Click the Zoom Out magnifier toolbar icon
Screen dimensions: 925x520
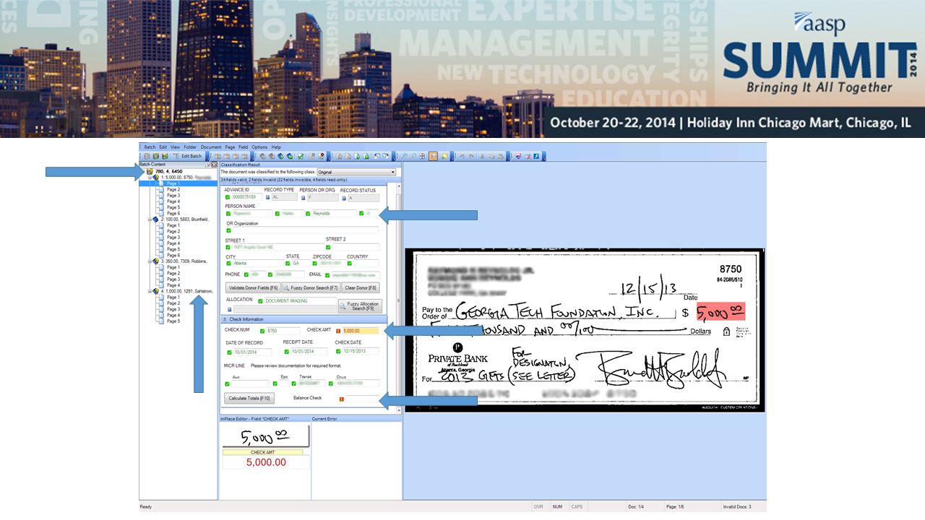click(x=413, y=156)
